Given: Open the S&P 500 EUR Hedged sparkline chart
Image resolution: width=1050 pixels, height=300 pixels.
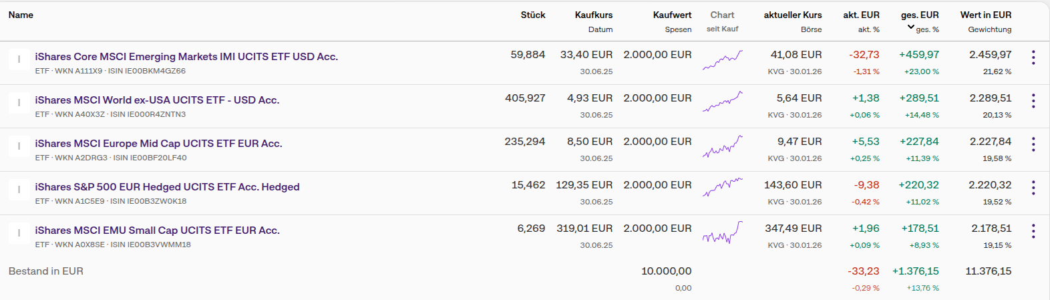Looking at the screenshot, I should [x=722, y=188].
